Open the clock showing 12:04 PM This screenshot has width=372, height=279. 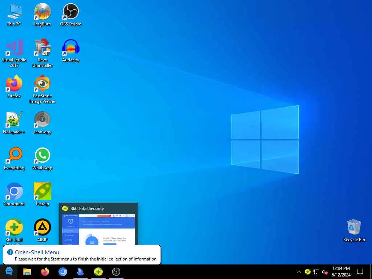[x=341, y=272]
